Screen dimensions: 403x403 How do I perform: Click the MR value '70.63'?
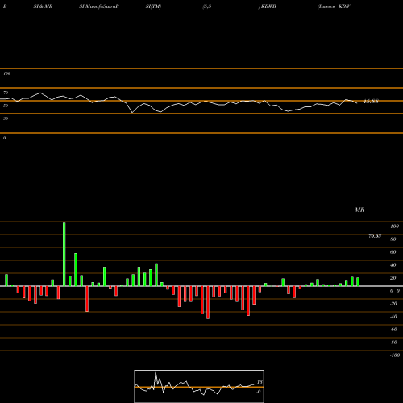coord(375,236)
